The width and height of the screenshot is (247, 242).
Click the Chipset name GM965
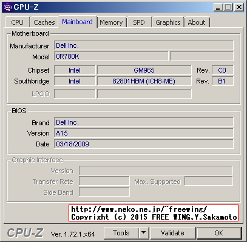[x=144, y=70]
